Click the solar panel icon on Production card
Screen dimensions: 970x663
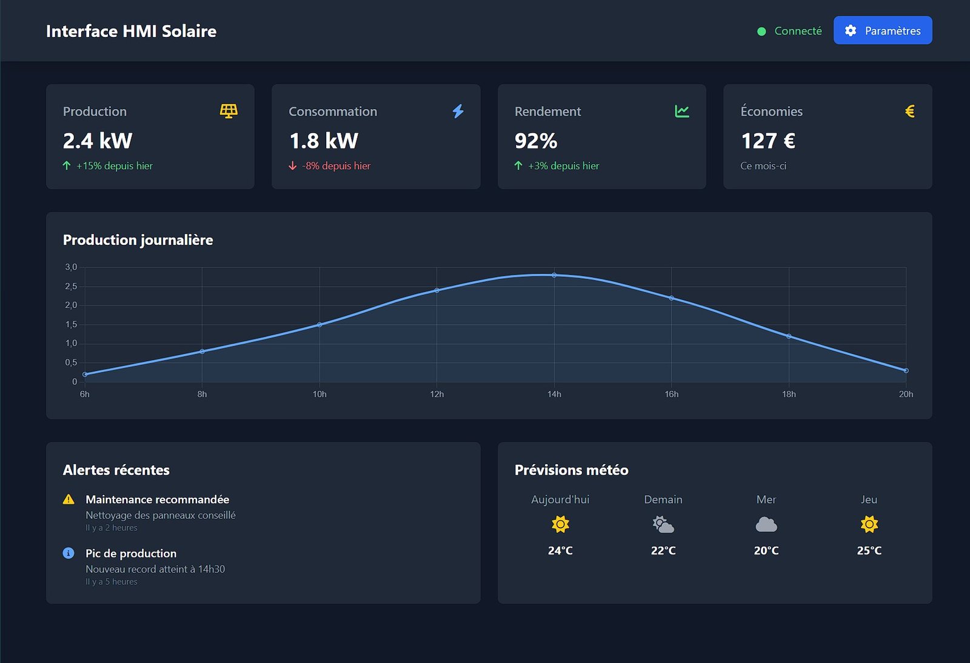coord(228,111)
